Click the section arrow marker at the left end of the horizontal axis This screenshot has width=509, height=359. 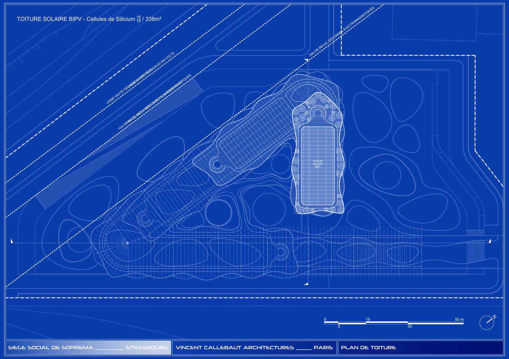pyautogui.click(x=12, y=241)
